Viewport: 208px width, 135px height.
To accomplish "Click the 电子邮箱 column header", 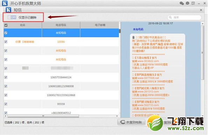I will click(x=100, y=25).
